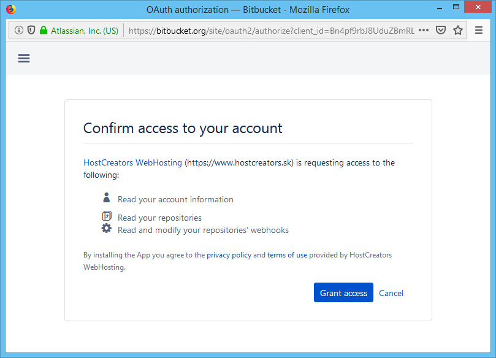Focus the bitbucket.org URL address field
The image size is (496, 358).
272,31
